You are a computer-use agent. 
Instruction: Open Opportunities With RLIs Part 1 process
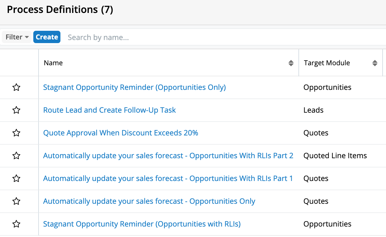(168, 179)
